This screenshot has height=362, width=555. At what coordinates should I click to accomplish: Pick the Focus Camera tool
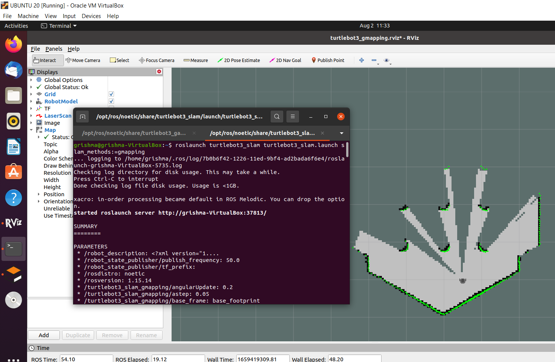(157, 60)
